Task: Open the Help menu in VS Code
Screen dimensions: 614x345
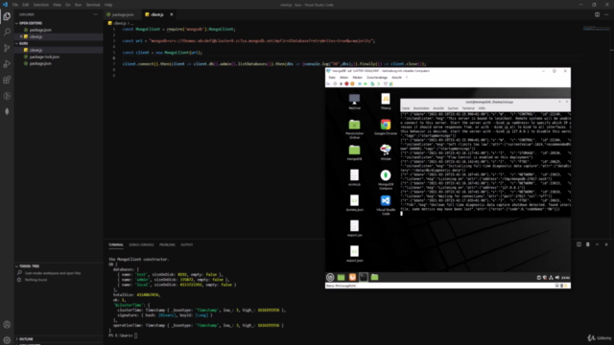Action: (108, 5)
